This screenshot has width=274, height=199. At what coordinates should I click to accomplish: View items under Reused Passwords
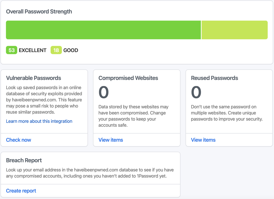click(203, 140)
